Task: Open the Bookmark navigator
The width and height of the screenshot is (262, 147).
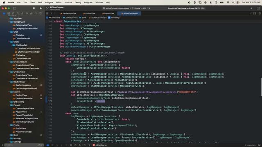Action: [x=13, y=13]
